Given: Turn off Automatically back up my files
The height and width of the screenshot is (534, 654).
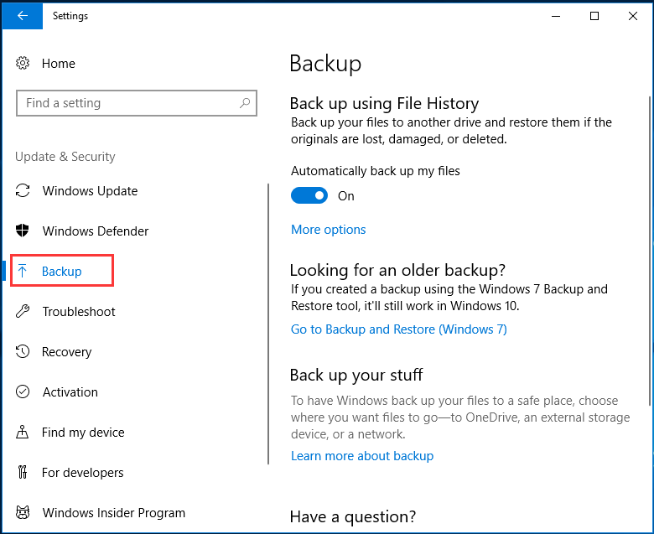Looking at the screenshot, I should click(x=309, y=195).
